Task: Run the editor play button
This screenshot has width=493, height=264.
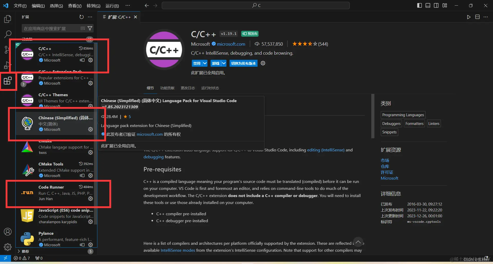Action: pos(469,17)
